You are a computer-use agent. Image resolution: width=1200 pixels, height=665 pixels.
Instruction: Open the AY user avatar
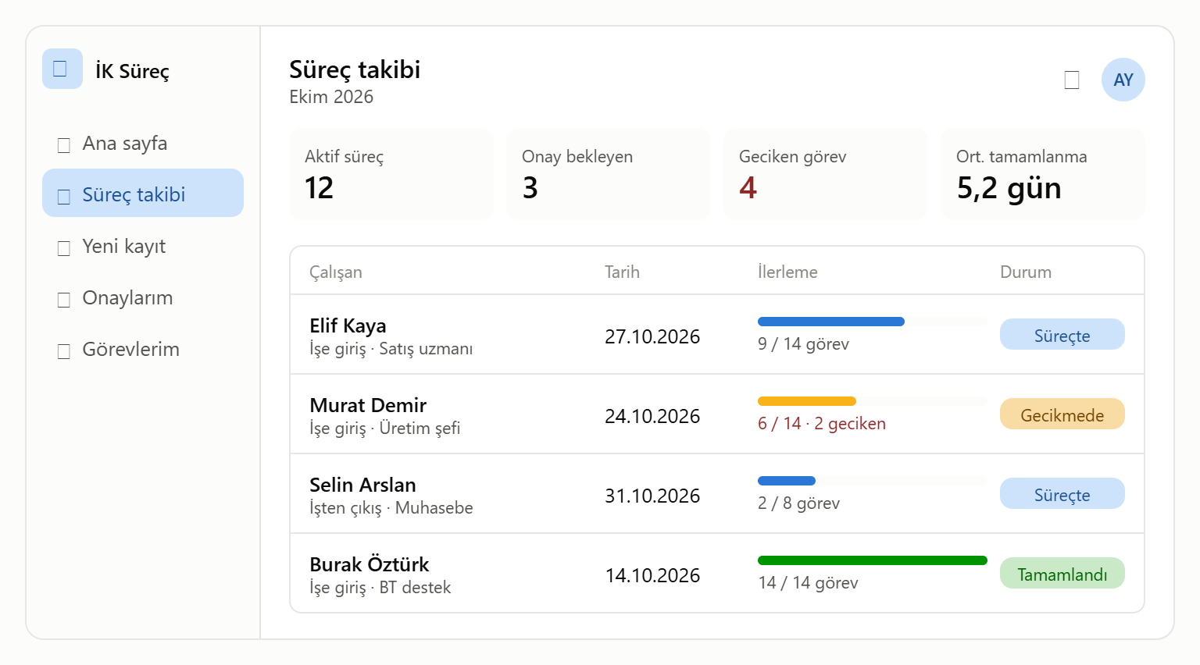[1123, 80]
